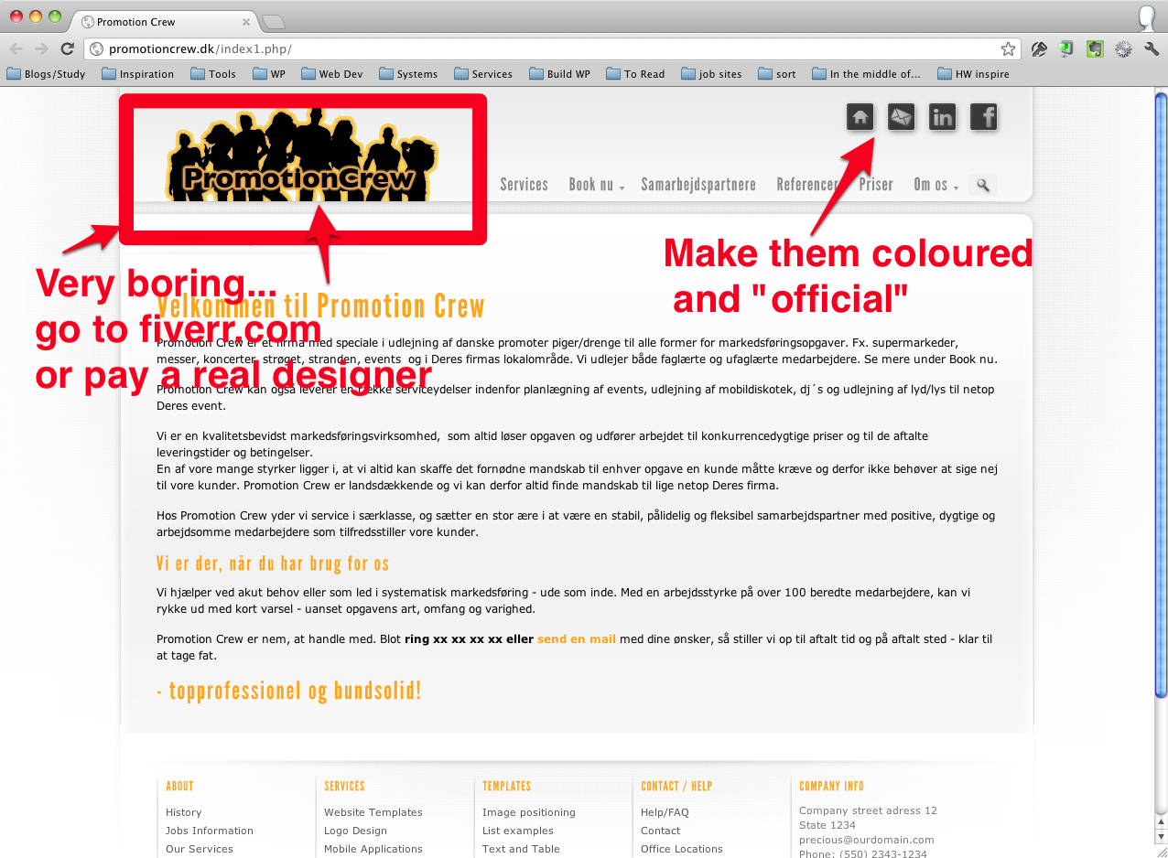Screen dimensions: 1168x858
Task: Open the Blogs/Study bookmarks folder
Action: coord(47,74)
